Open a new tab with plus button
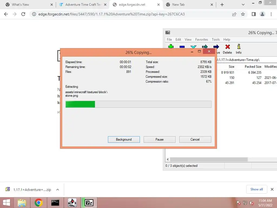This screenshot has width=277, height=208. (222, 5)
